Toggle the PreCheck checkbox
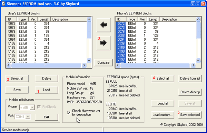 (39, 107)
